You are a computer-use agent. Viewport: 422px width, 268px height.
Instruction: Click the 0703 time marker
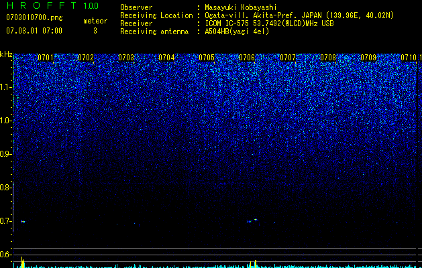126,58
